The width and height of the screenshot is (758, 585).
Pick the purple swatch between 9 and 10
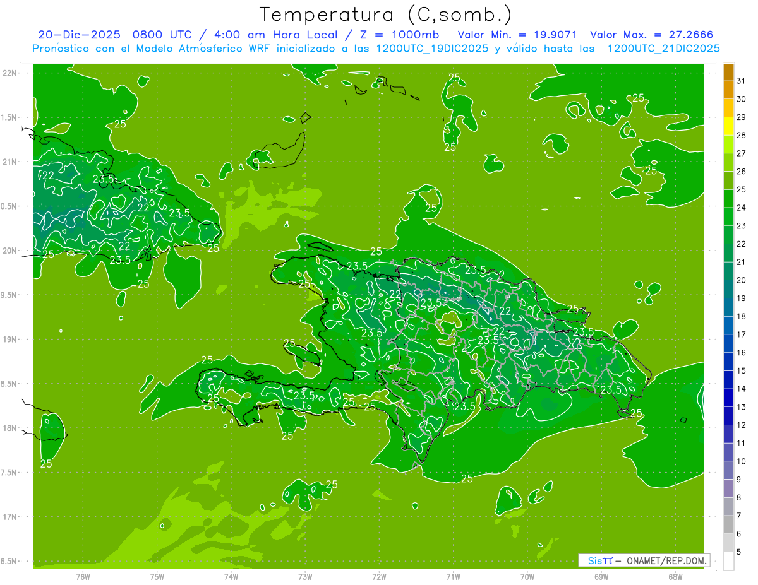(728, 470)
